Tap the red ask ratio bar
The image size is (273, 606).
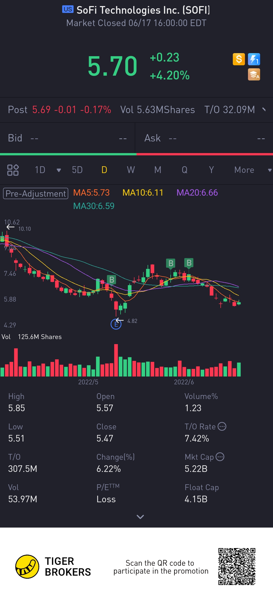(205, 154)
